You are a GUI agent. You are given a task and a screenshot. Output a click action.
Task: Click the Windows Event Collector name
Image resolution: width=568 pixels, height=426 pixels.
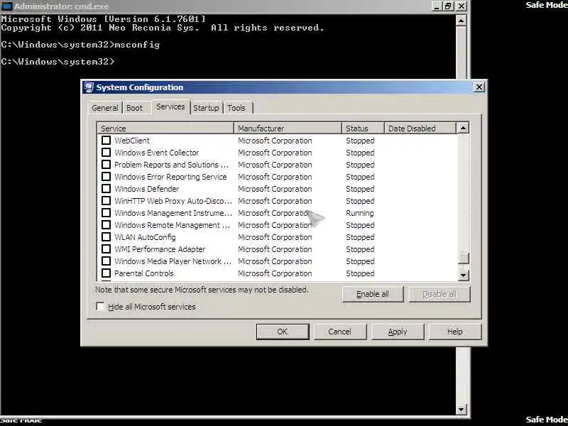point(156,153)
